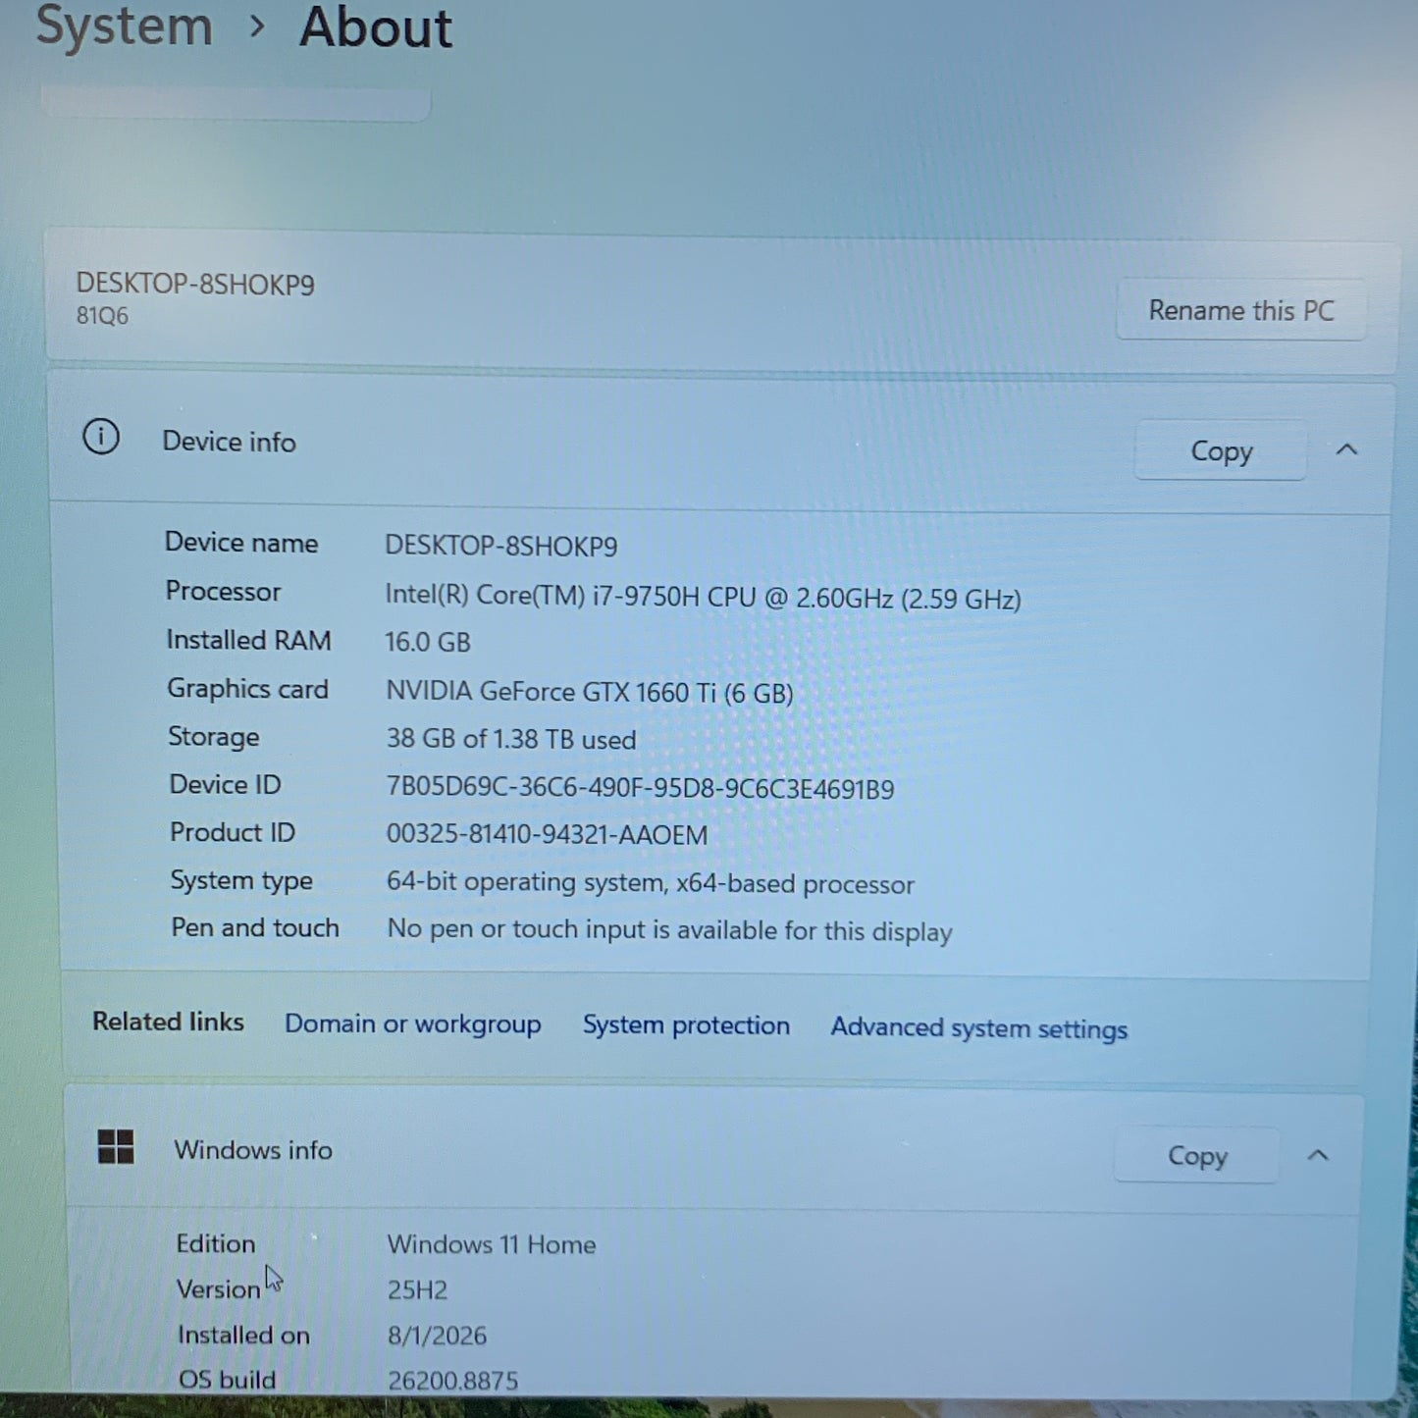Click the Processor label

[223, 591]
